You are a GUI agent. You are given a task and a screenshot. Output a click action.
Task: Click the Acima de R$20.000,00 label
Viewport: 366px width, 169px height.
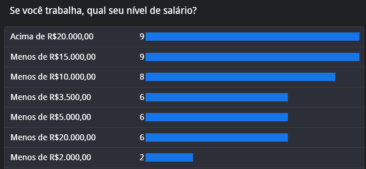coord(52,37)
